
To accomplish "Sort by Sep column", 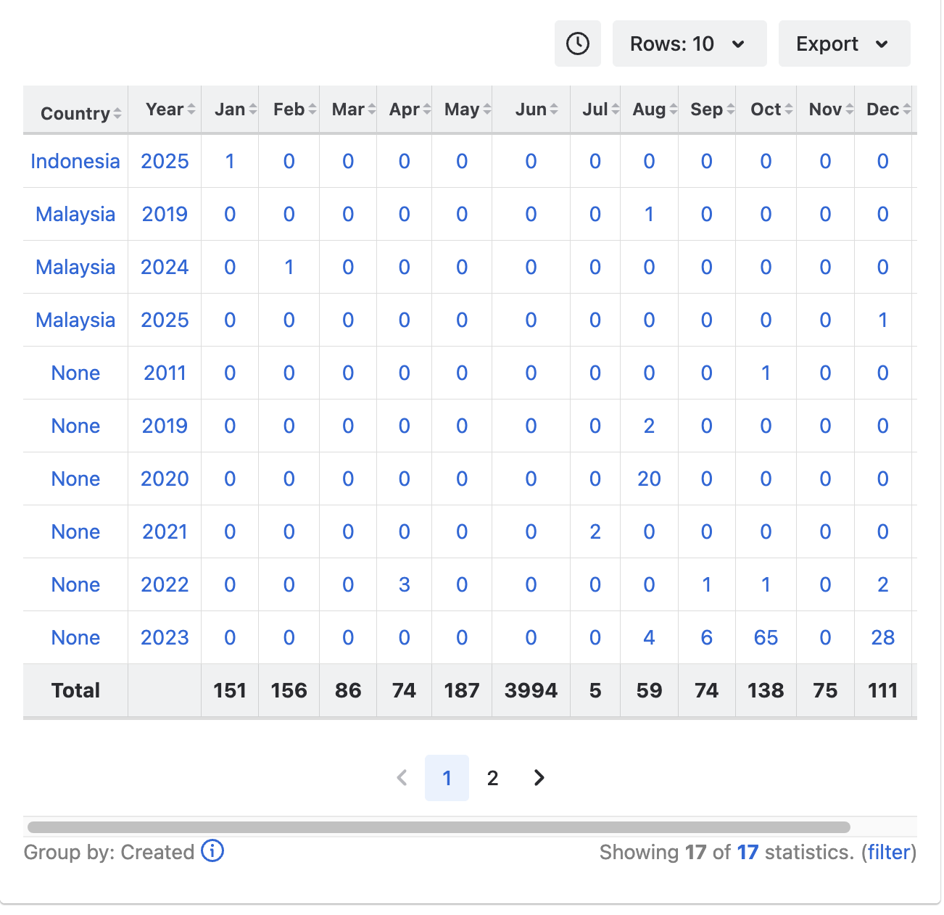I will (707, 109).
